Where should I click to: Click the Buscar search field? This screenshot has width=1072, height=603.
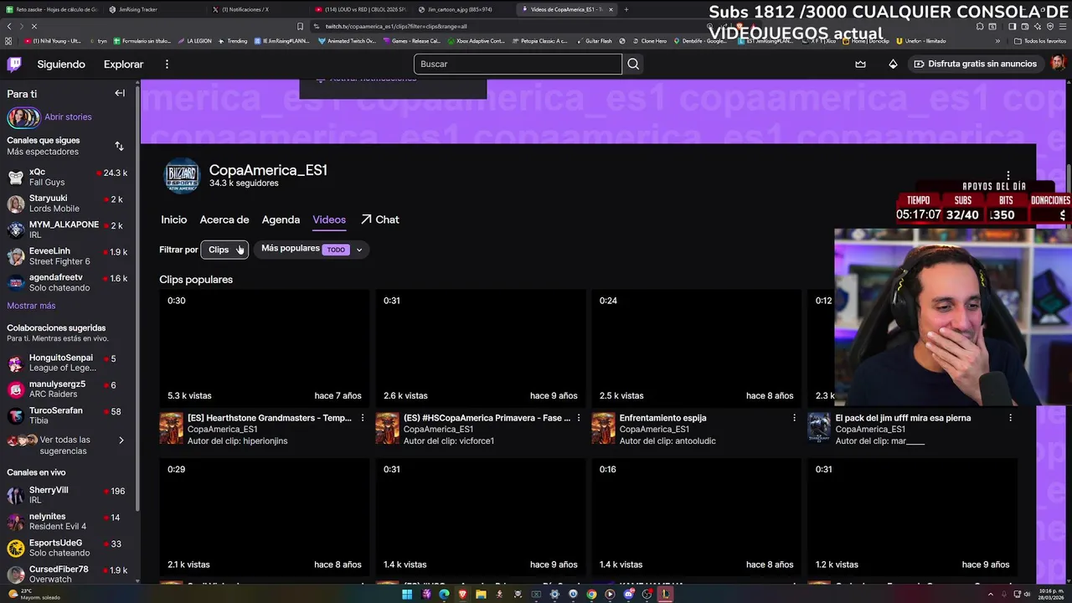[518, 64]
